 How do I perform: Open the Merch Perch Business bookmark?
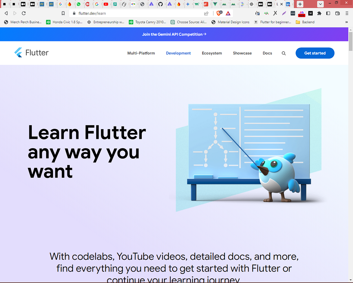(x=23, y=22)
